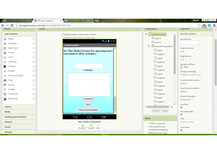Bookmark page with the star icon

(x=199, y=26)
